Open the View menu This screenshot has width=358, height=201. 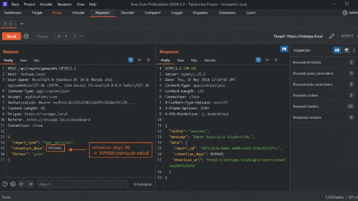click(80, 5)
